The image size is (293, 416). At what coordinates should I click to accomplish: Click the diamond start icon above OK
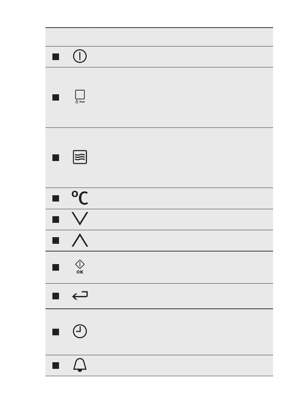(80, 265)
